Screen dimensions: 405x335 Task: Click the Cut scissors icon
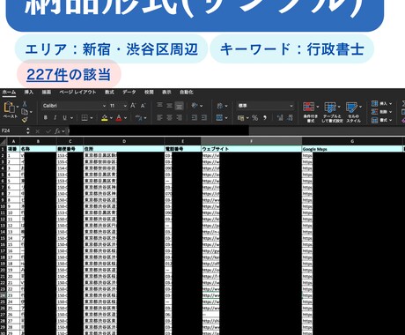pos(25,104)
